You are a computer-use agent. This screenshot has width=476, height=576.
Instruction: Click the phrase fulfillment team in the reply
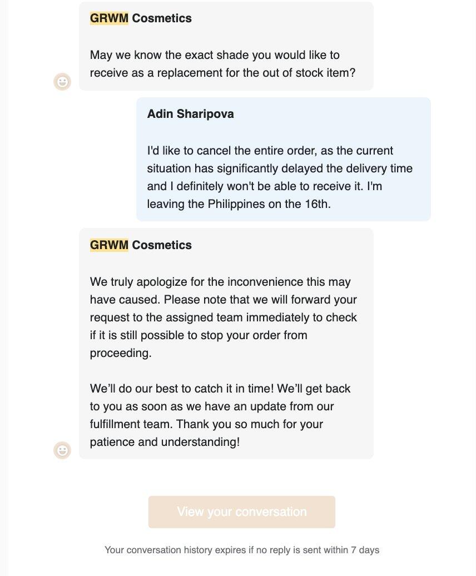[x=131, y=424]
